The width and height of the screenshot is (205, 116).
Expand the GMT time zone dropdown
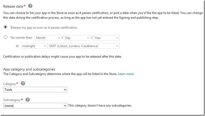(x=84, y=46)
